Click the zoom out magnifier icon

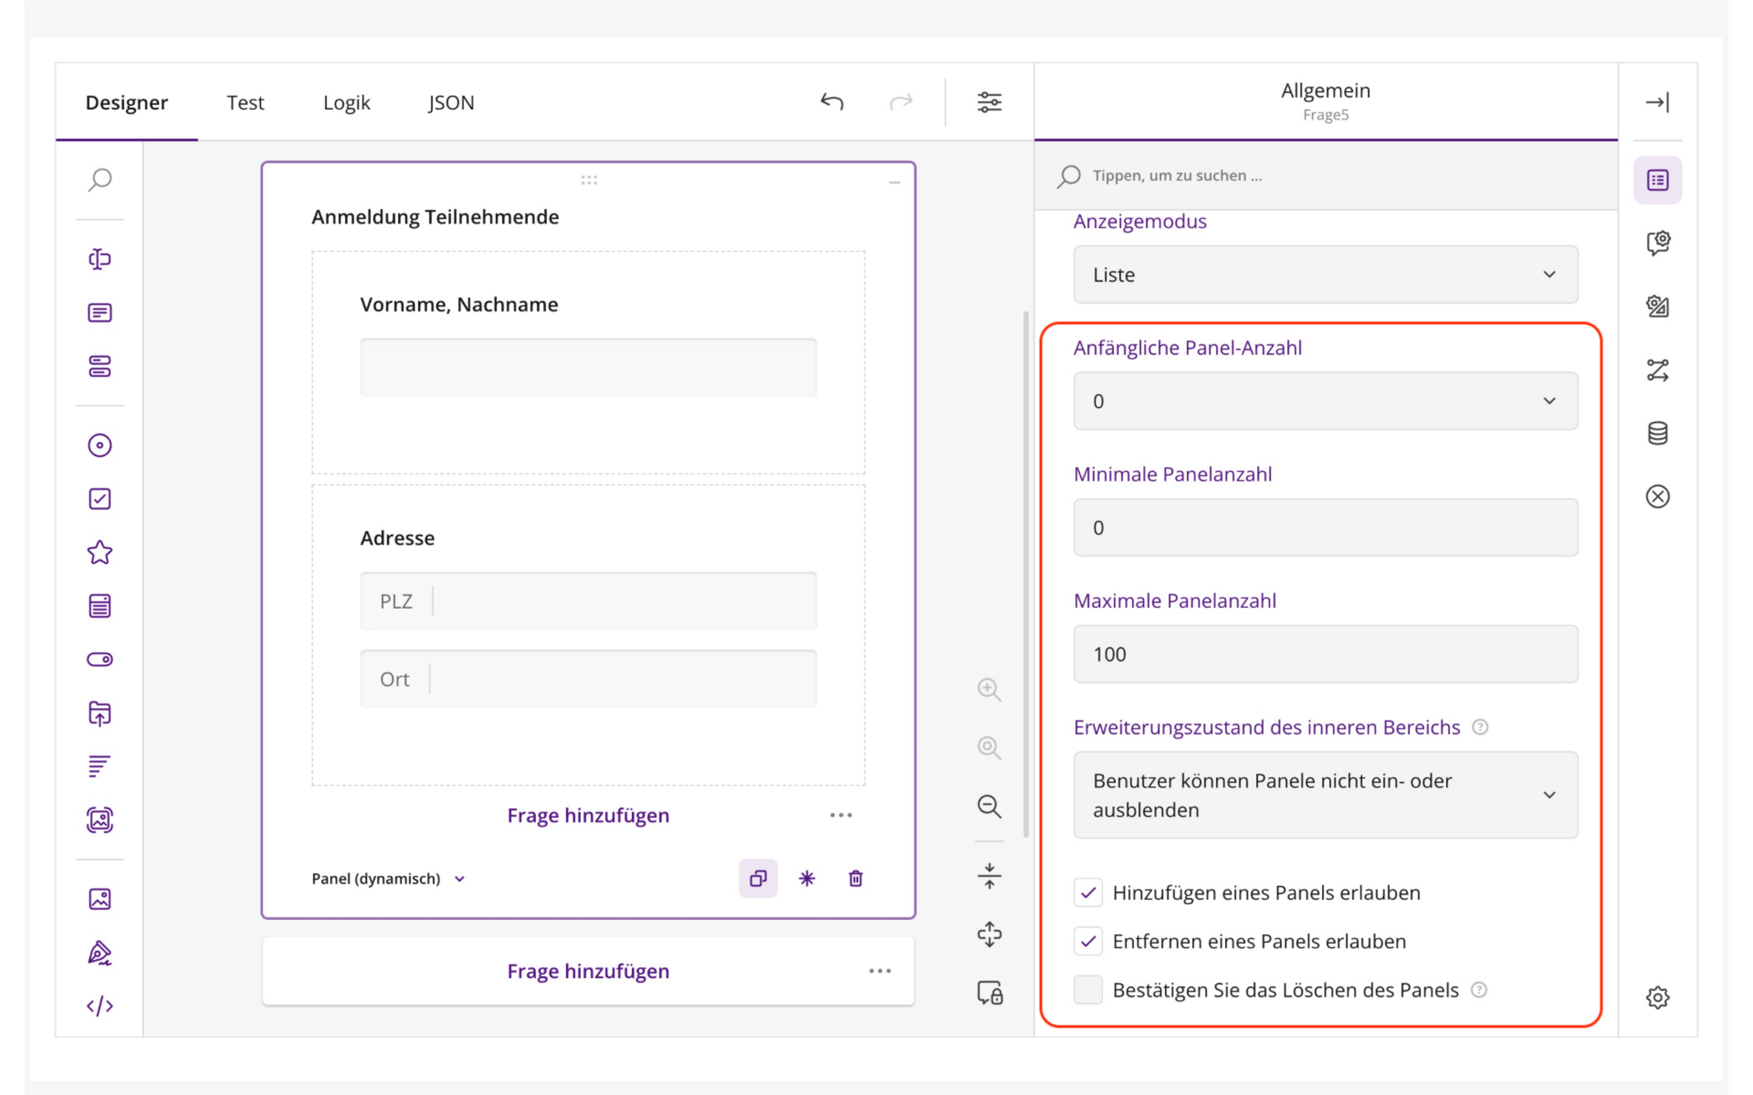989,806
